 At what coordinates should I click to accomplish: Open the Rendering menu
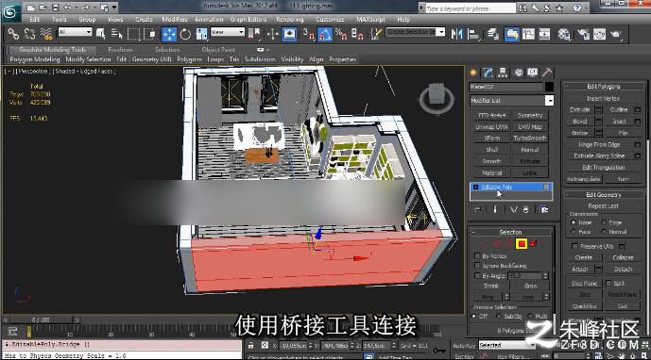(x=290, y=20)
